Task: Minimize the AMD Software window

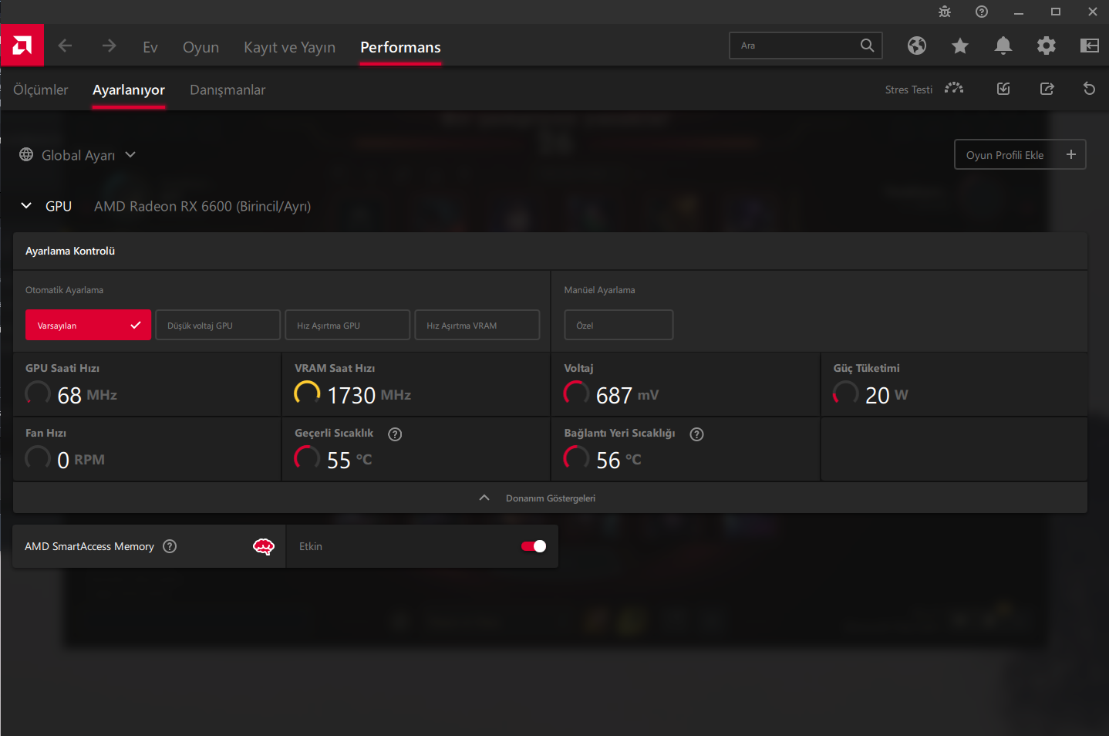Action: (1019, 12)
